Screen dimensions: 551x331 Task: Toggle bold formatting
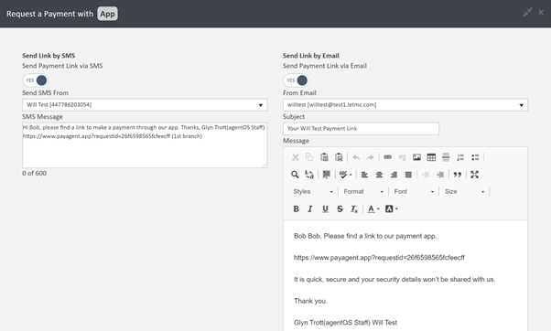pos(297,208)
